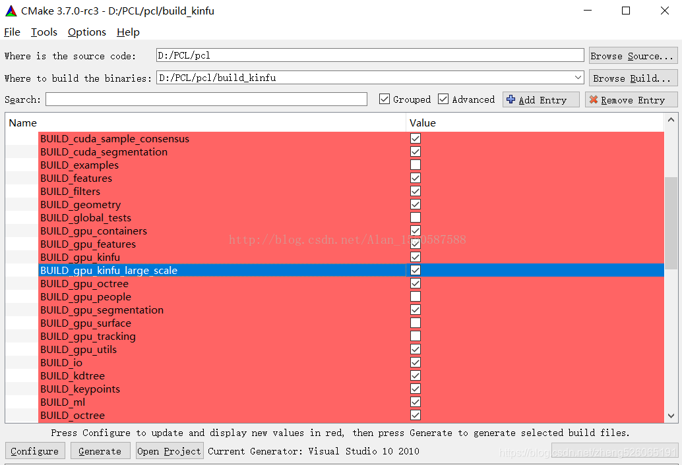Select the BUILD_global_tests entry name
Screen dimensions: 682x465
pyautogui.click(x=86, y=218)
